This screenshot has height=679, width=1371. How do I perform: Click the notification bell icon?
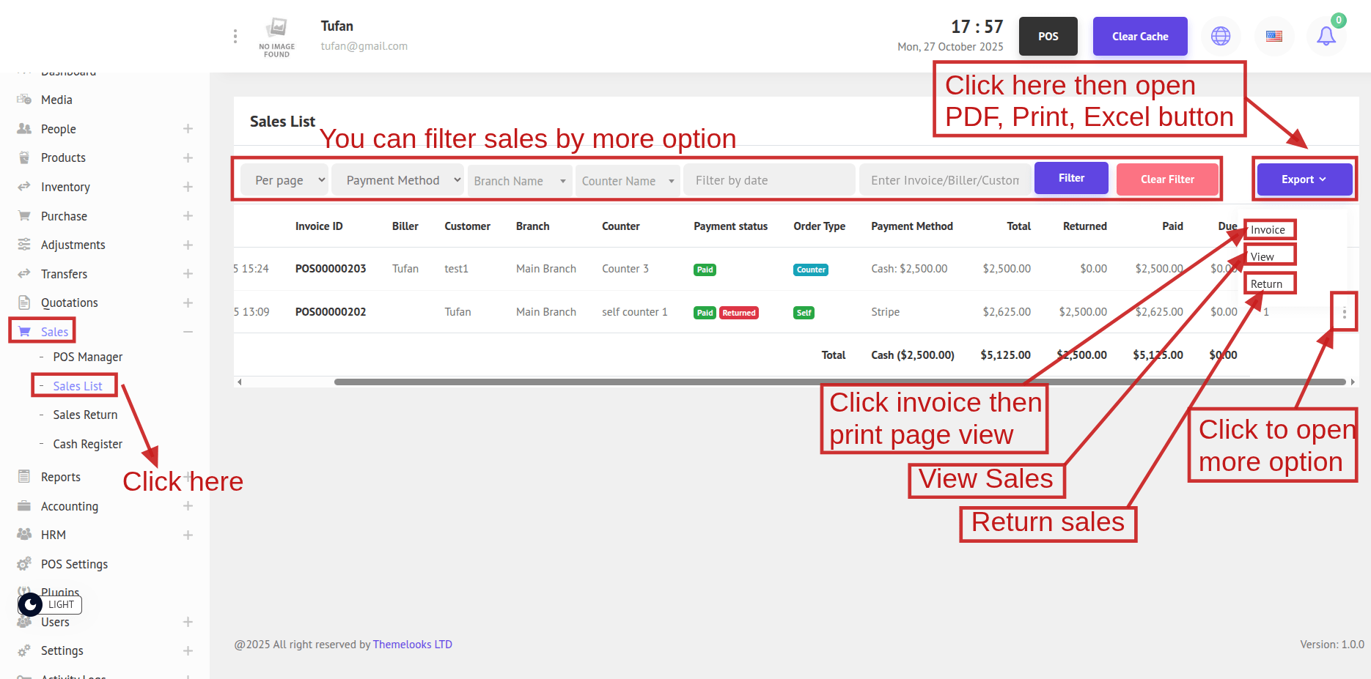click(x=1326, y=36)
